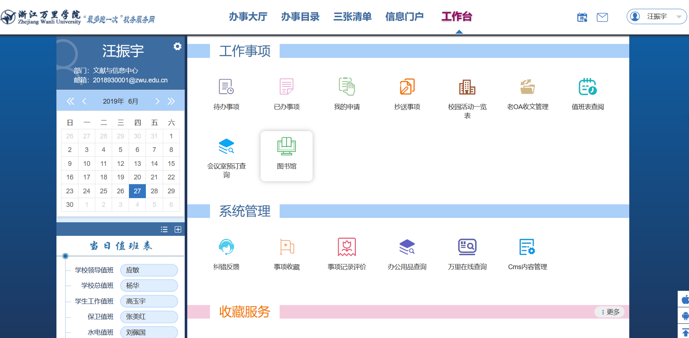Image resolution: width=689 pixels, height=338 pixels.
Task: Open the 图书馆 library icon
Action: click(286, 146)
